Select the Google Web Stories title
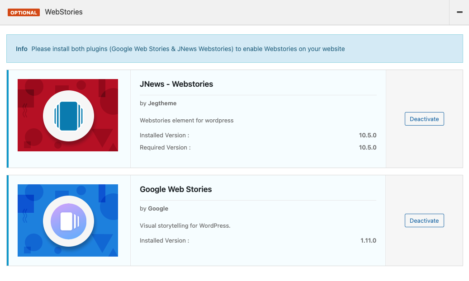 [175, 189]
